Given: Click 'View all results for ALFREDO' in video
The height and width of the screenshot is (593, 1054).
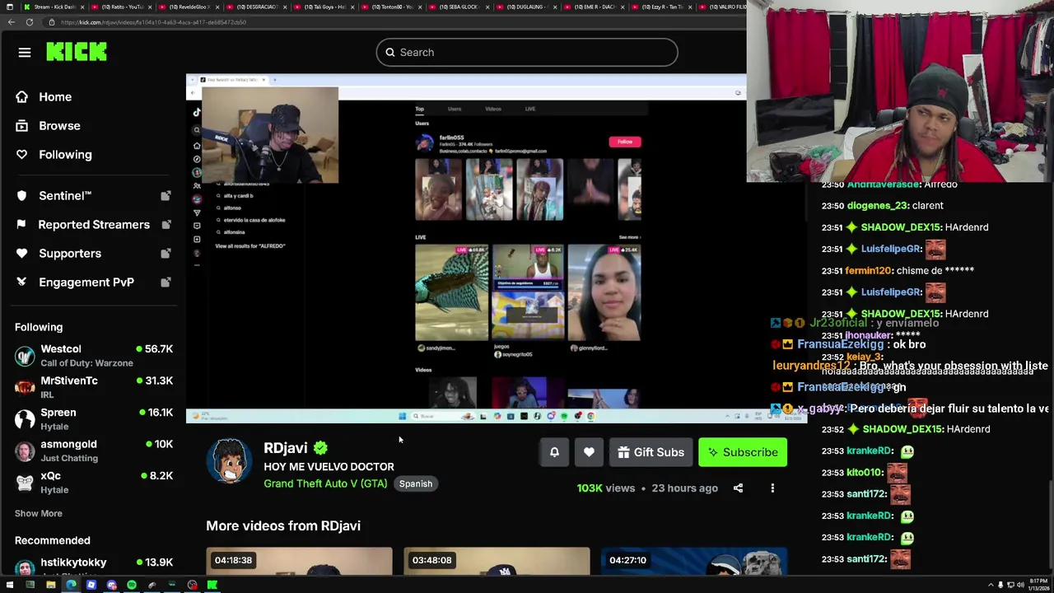Looking at the screenshot, I should click(x=250, y=246).
